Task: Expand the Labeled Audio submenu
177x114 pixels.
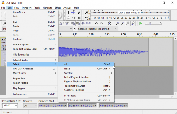Action: [32, 60]
